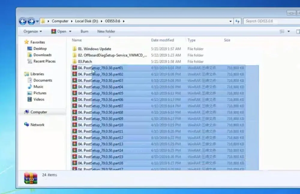Click the folder icon in the address bar
This screenshot has height=194, width=300.
[43, 21]
